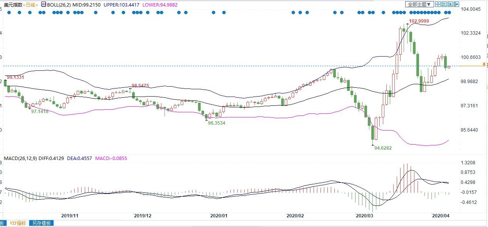Switch to the VIP指标 tab

click(x=18, y=223)
